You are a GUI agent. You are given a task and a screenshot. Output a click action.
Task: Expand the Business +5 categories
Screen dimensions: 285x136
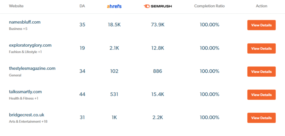18,29
